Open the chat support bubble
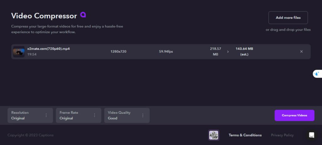 (311, 135)
